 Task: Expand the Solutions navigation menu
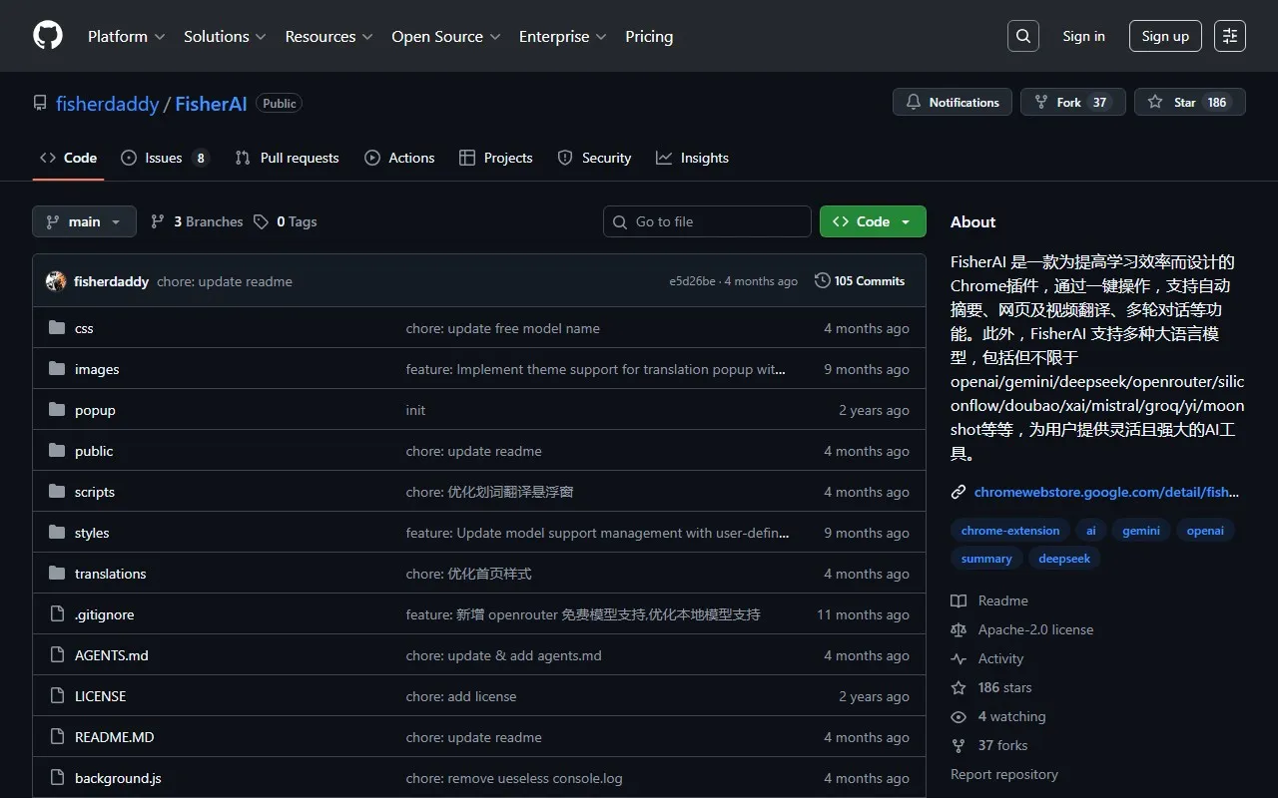225,36
